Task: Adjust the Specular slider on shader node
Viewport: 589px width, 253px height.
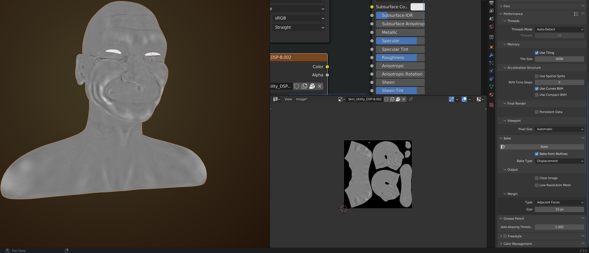Action: coord(400,40)
